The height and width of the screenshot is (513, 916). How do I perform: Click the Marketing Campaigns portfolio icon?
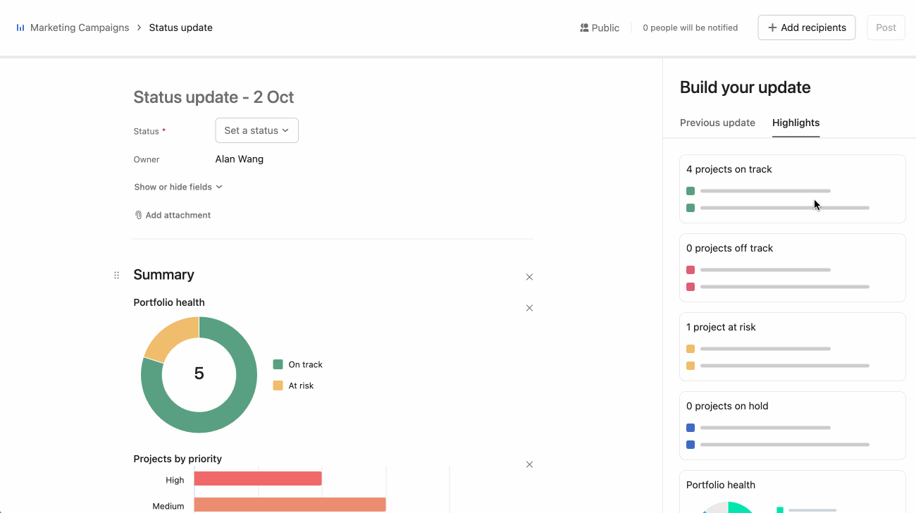20,28
